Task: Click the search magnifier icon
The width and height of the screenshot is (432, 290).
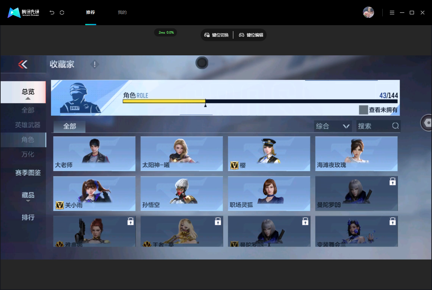Action: 395,126
